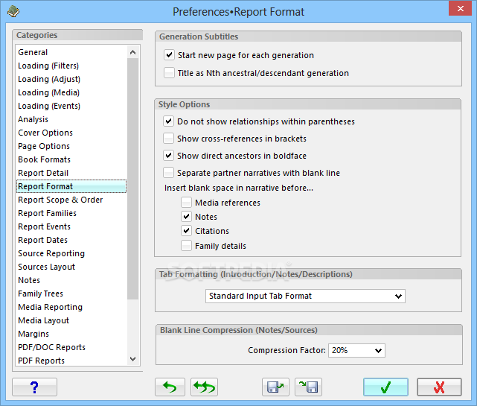Screen dimensions: 477x406
Task: Click the application book icon in title bar
Action: tap(13, 12)
